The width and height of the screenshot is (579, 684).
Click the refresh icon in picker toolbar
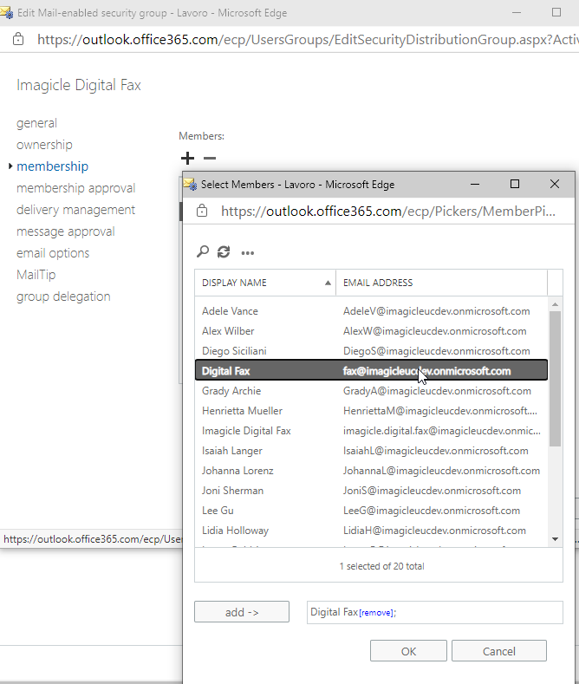(224, 252)
